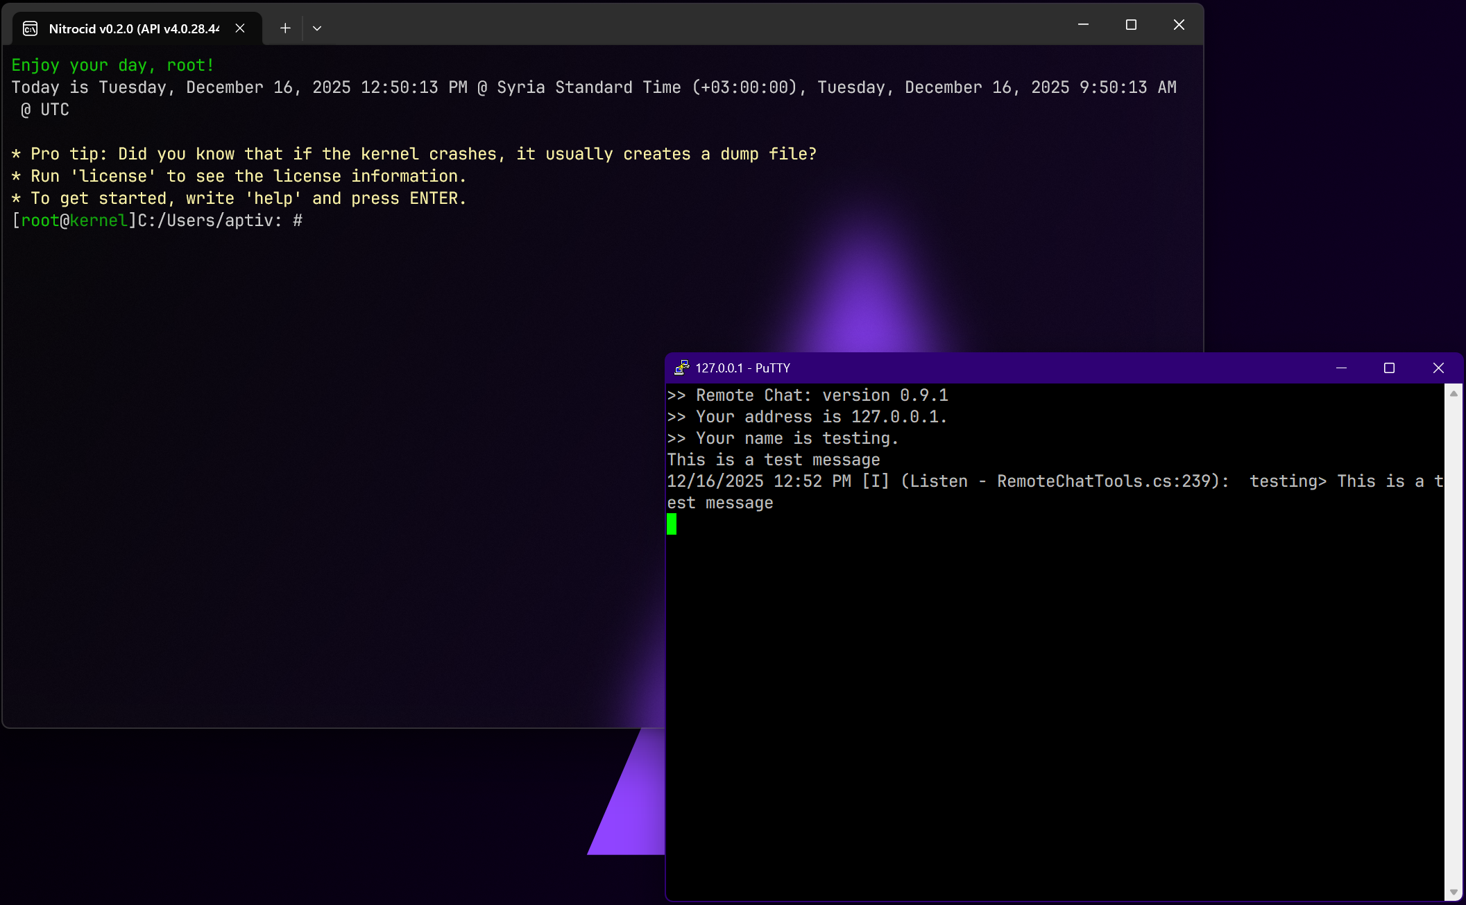Open the PuTTY system menu icon
Viewport: 1466px width, 905px height.
pyautogui.click(x=681, y=368)
